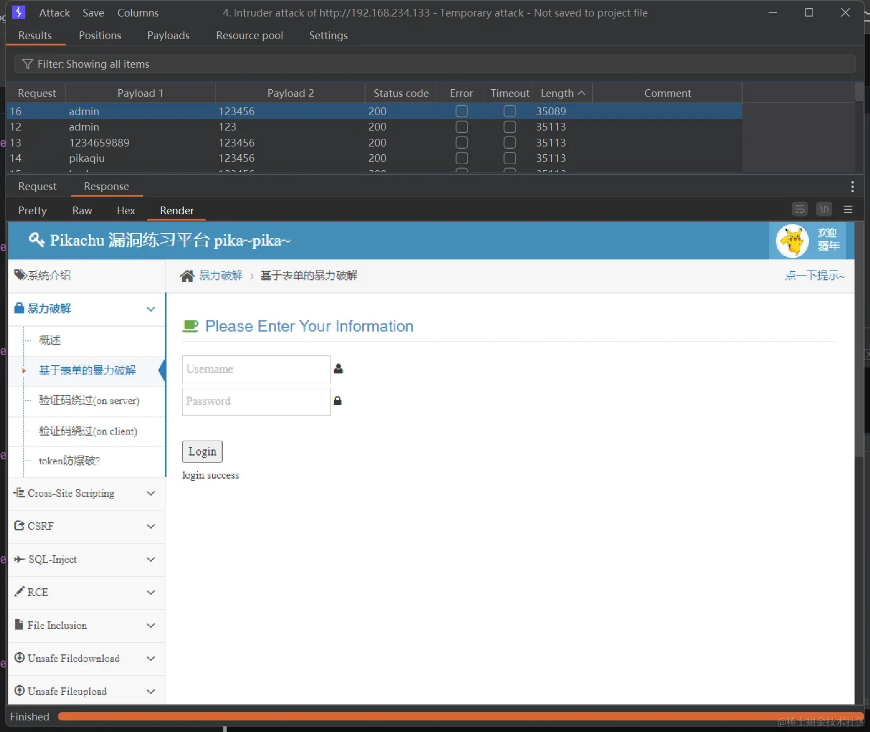Screen dimensions: 870x732
Task: Toggle Timeout checkbox for pikaqiu row
Action: tap(510, 158)
